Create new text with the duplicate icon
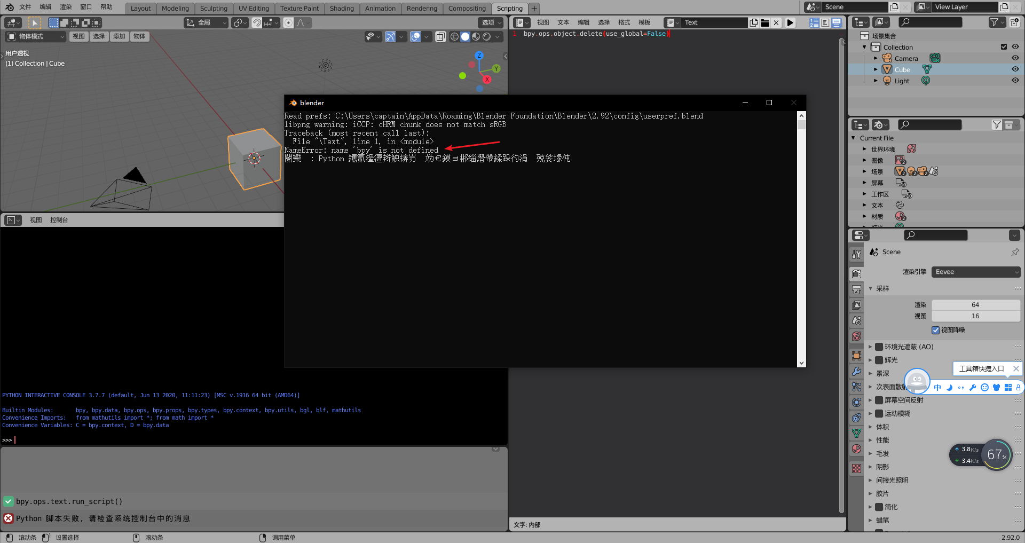This screenshot has width=1025, height=543. click(754, 22)
